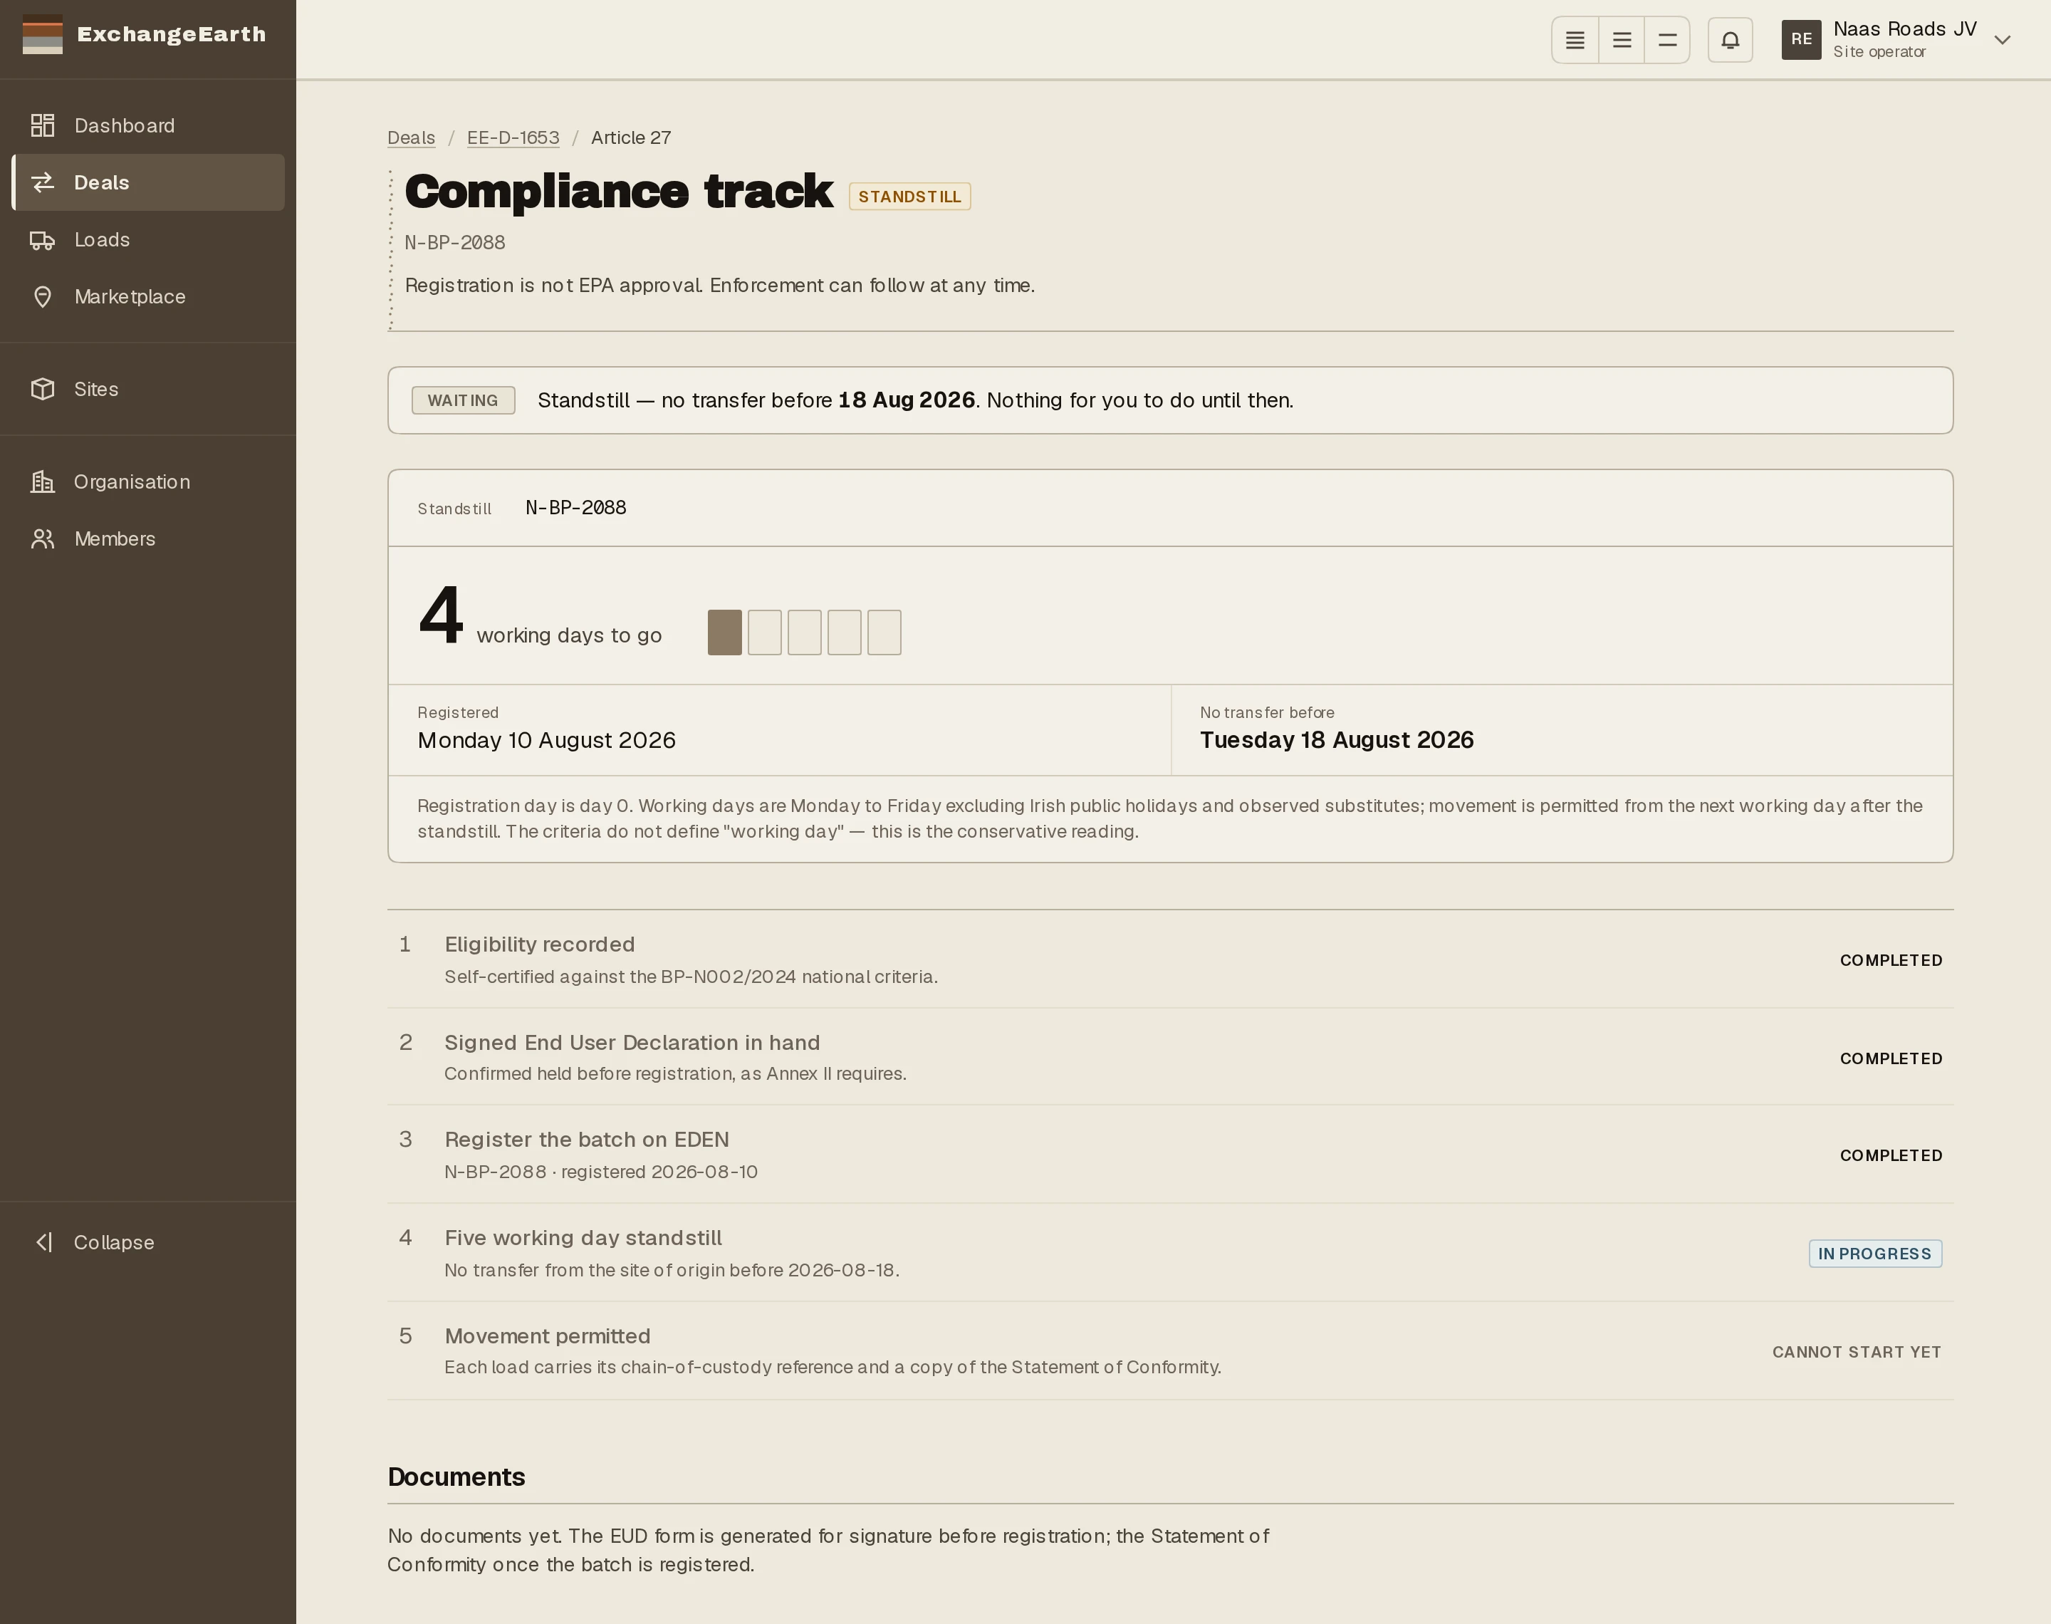Click the ExchangeEarth logo icon

(x=42, y=34)
